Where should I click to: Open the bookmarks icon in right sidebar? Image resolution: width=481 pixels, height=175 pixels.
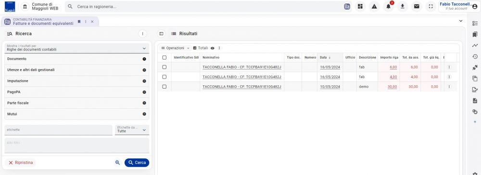coord(475,34)
